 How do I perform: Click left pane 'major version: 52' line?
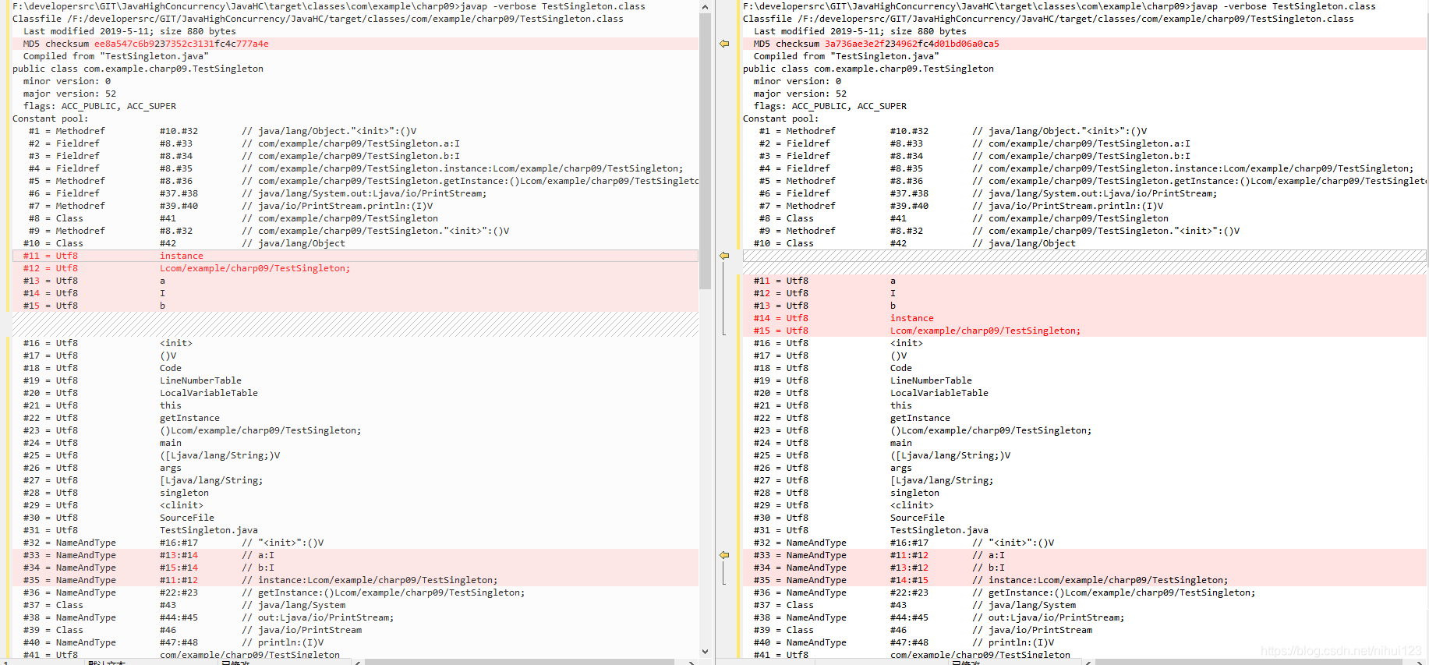pyautogui.click(x=69, y=94)
